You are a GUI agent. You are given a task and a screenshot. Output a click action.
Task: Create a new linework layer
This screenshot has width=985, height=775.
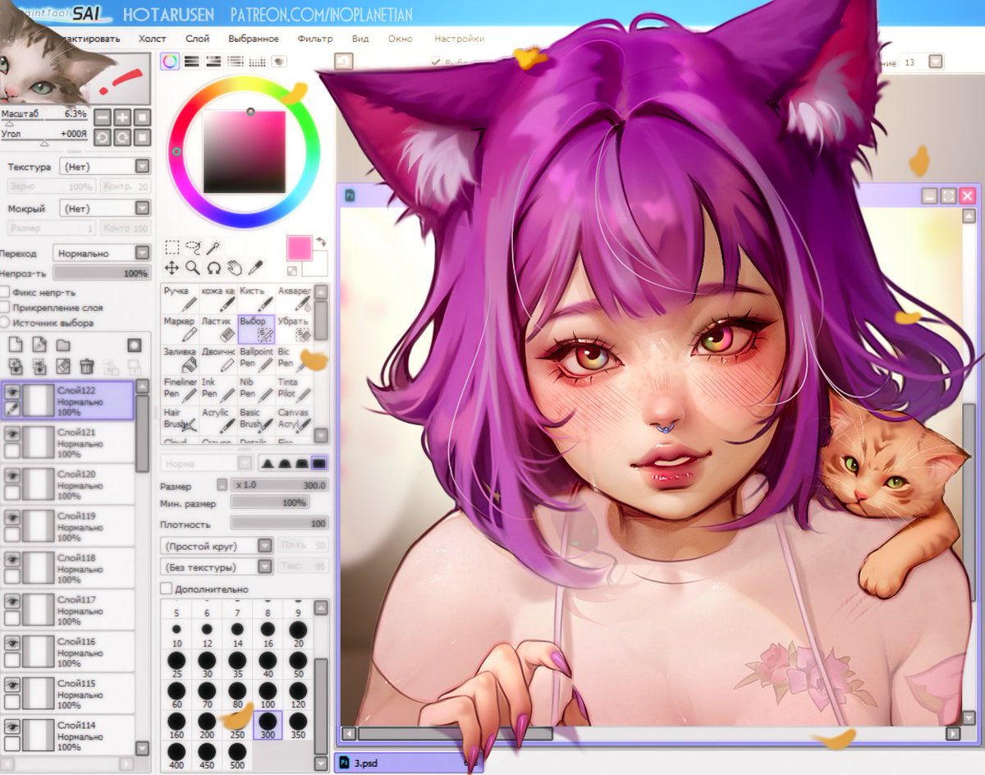39,345
